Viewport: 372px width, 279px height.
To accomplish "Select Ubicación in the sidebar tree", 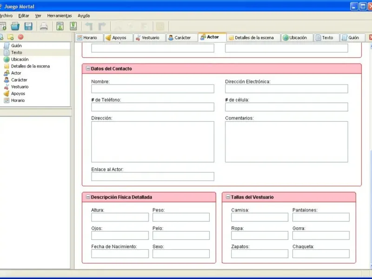I will point(20,60).
